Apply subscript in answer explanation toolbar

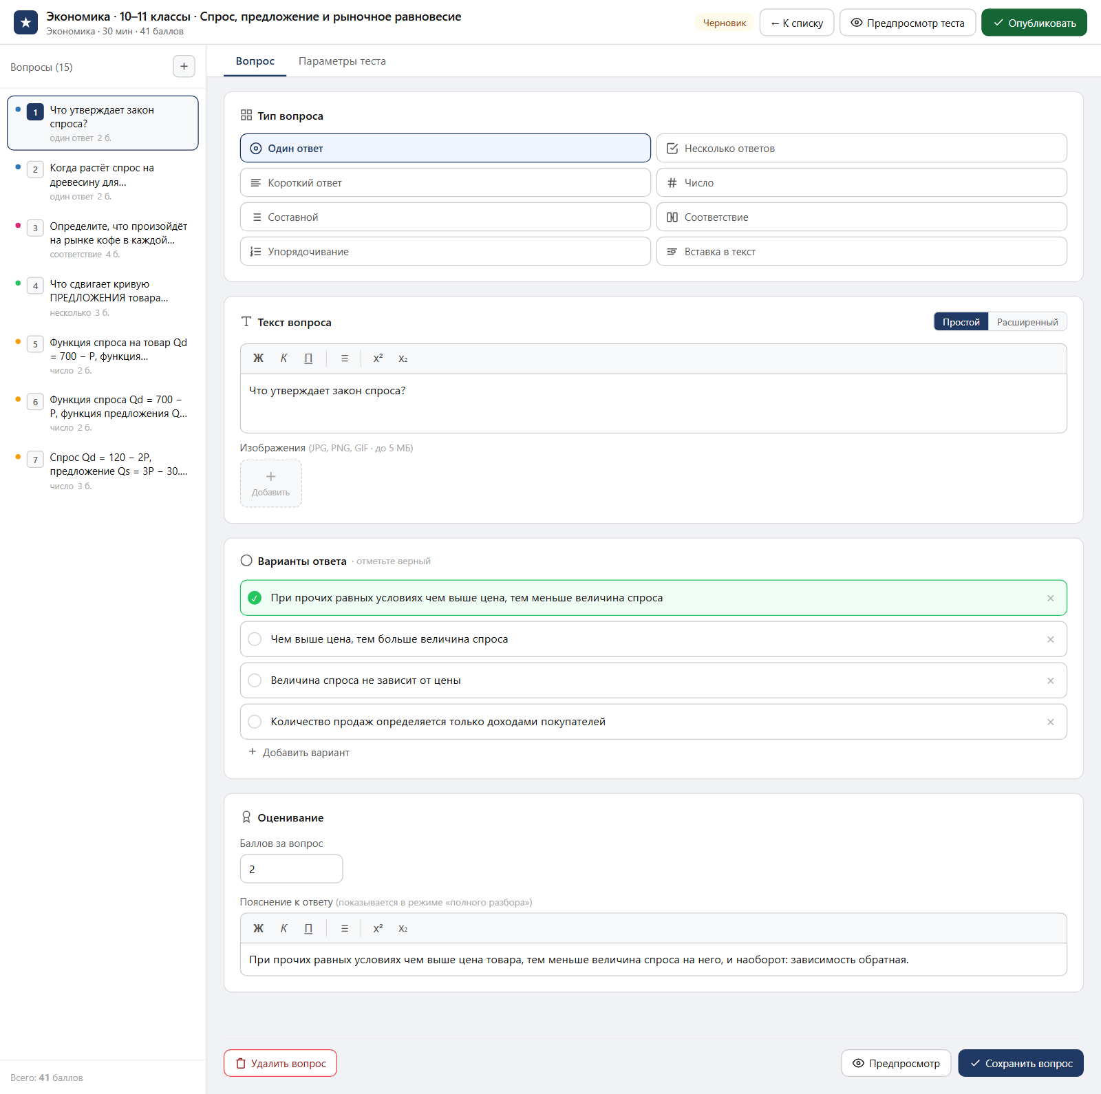click(403, 928)
